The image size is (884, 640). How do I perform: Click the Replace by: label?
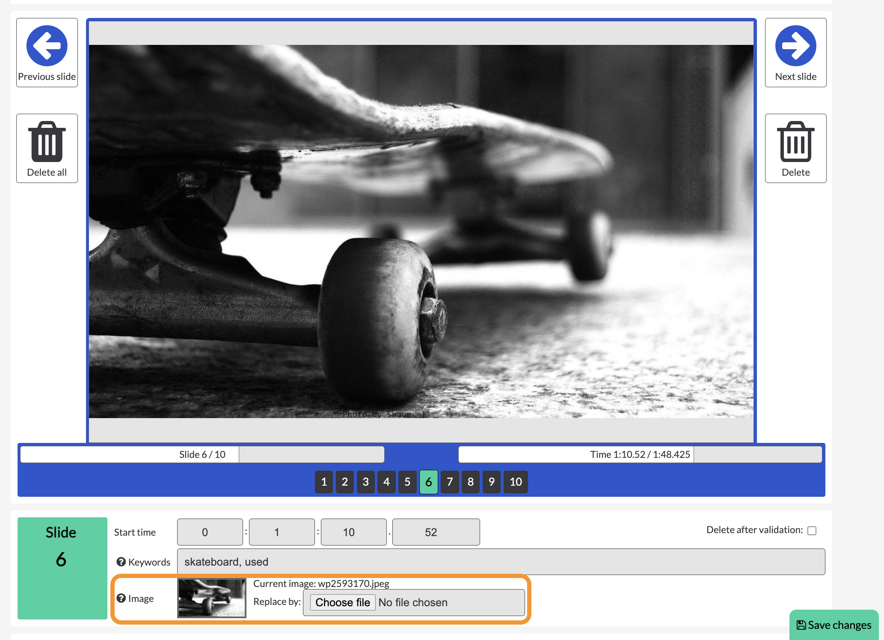(277, 602)
